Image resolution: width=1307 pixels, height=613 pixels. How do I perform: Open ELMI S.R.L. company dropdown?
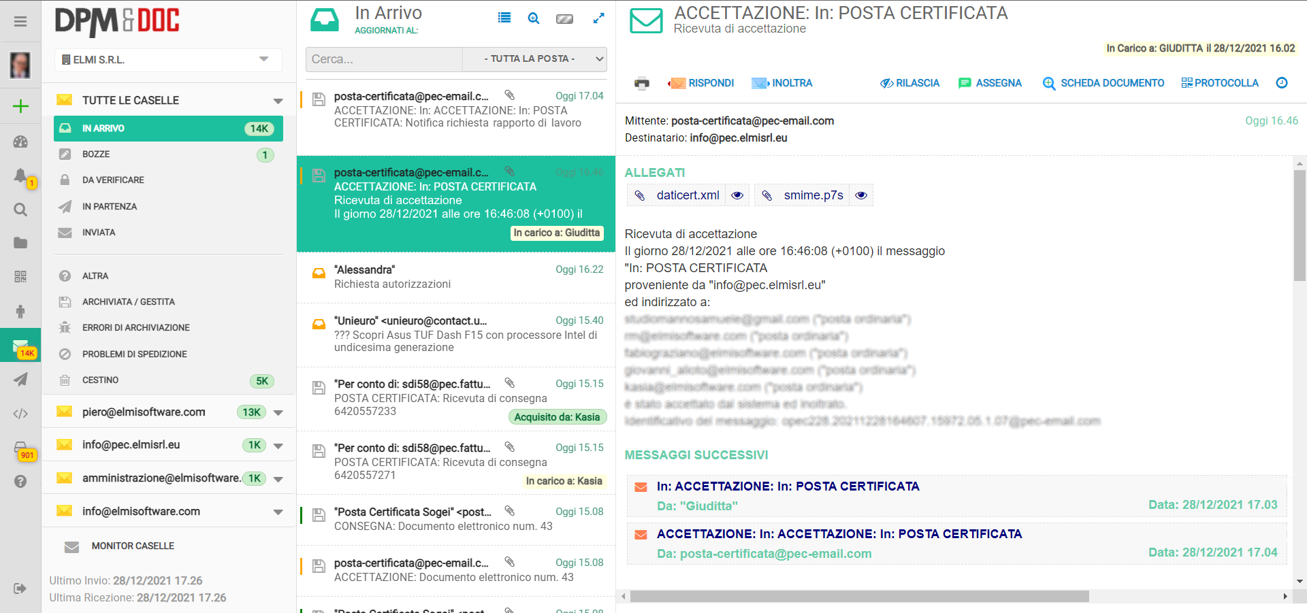point(168,60)
